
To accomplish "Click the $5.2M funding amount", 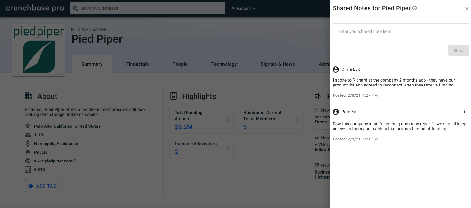I will point(183,127).
